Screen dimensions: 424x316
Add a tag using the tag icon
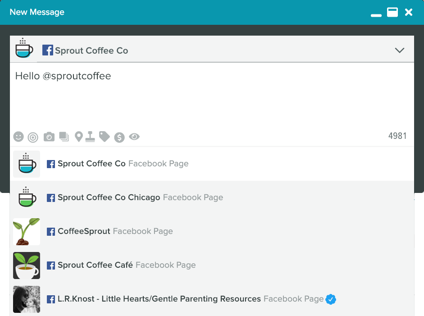pyautogui.click(x=105, y=137)
